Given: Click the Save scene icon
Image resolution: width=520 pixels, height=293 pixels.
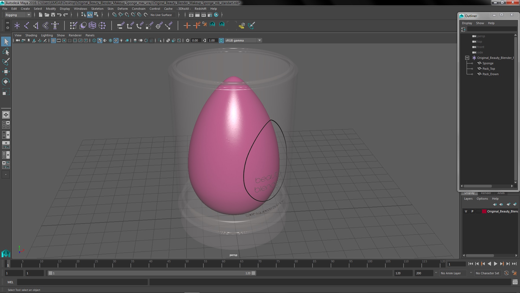Looking at the screenshot, I should coord(53,15).
